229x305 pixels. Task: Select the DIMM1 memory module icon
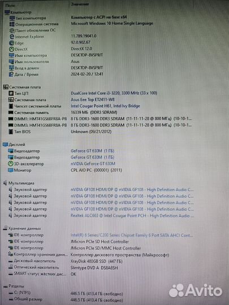point(11,119)
